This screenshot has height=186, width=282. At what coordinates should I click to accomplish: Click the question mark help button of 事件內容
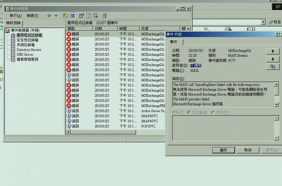click(x=277, y=34)
